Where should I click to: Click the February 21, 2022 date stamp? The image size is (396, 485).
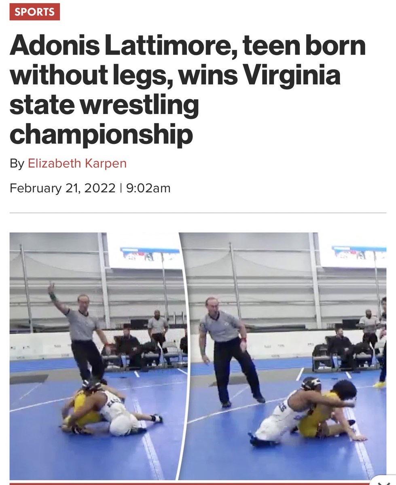63,188
